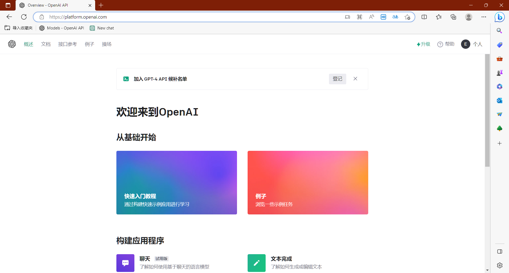
Task: Click the translate page icon in address bar
Action: tap(395, 17)
